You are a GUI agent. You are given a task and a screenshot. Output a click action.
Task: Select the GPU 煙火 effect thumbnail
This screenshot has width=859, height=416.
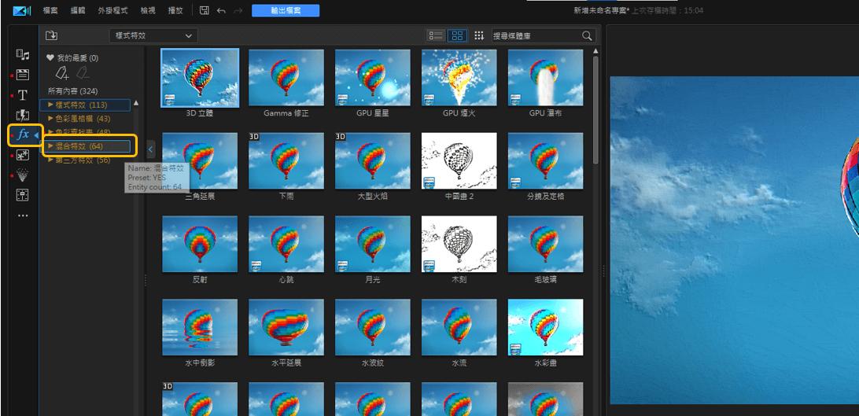tap(459, 77)
